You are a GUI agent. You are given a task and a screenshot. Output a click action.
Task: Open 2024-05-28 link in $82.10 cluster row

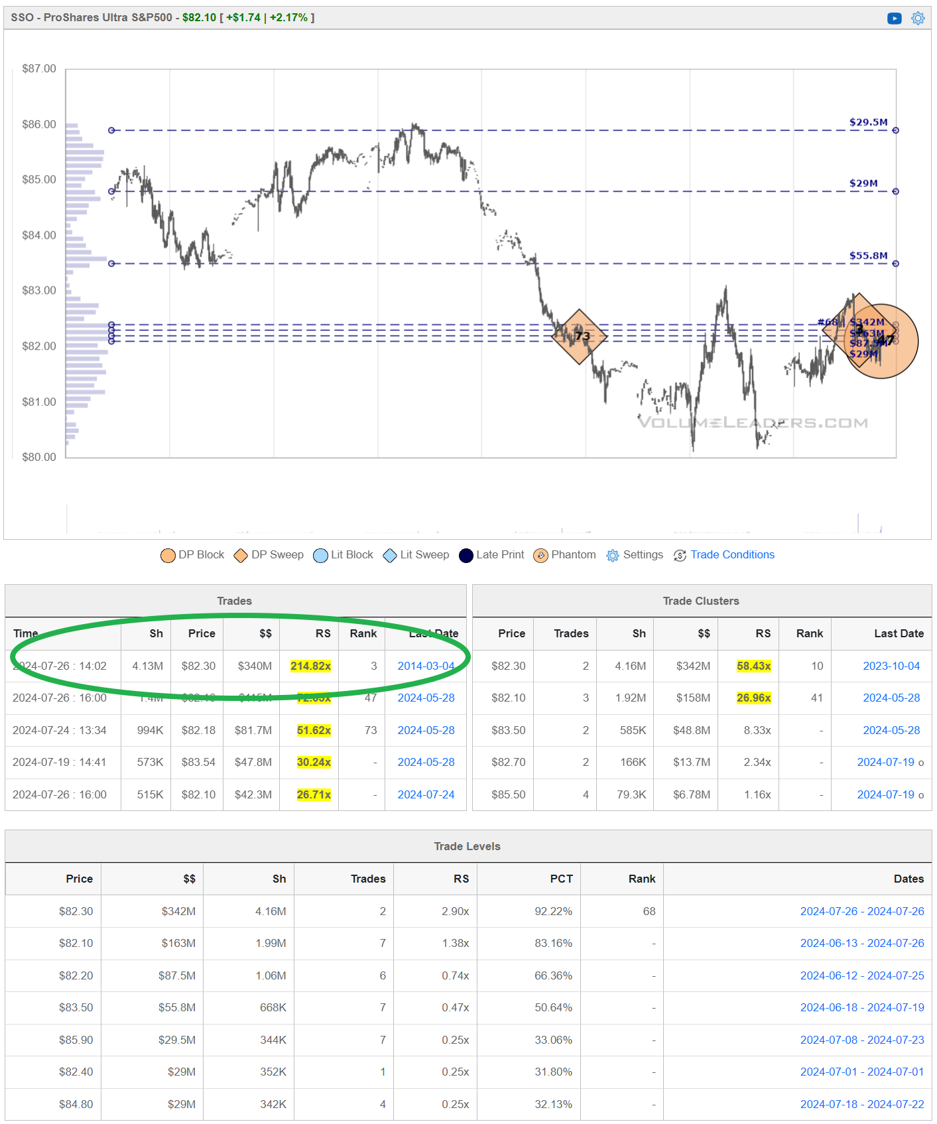pos(891,698)
